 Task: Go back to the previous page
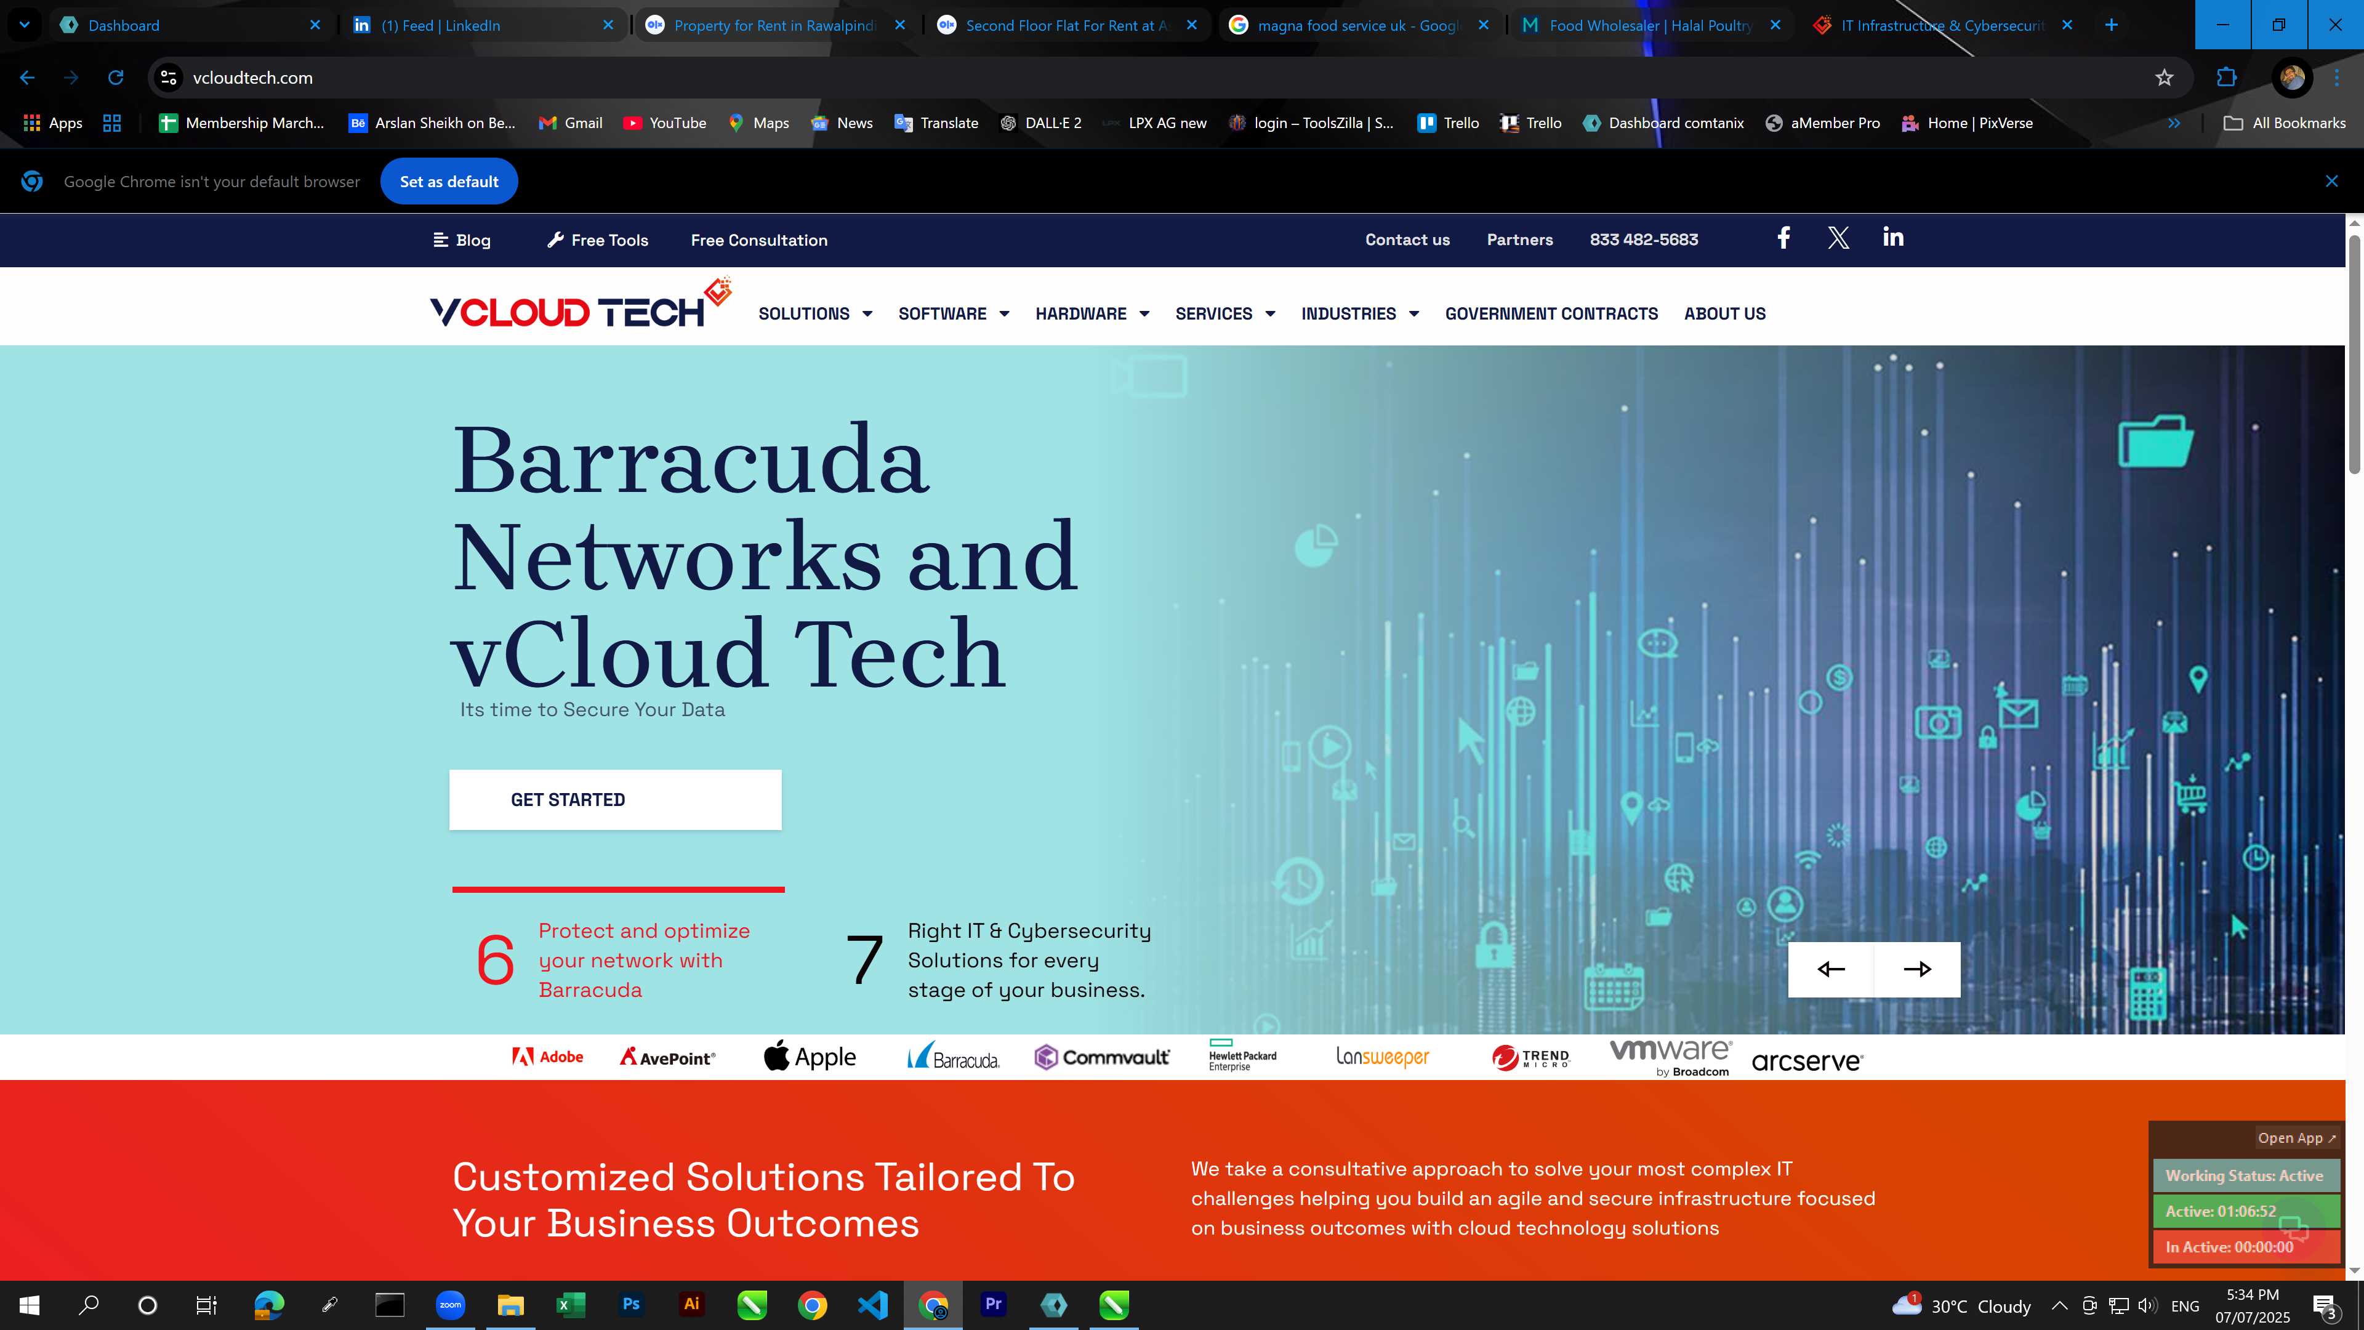coord(28,78)
